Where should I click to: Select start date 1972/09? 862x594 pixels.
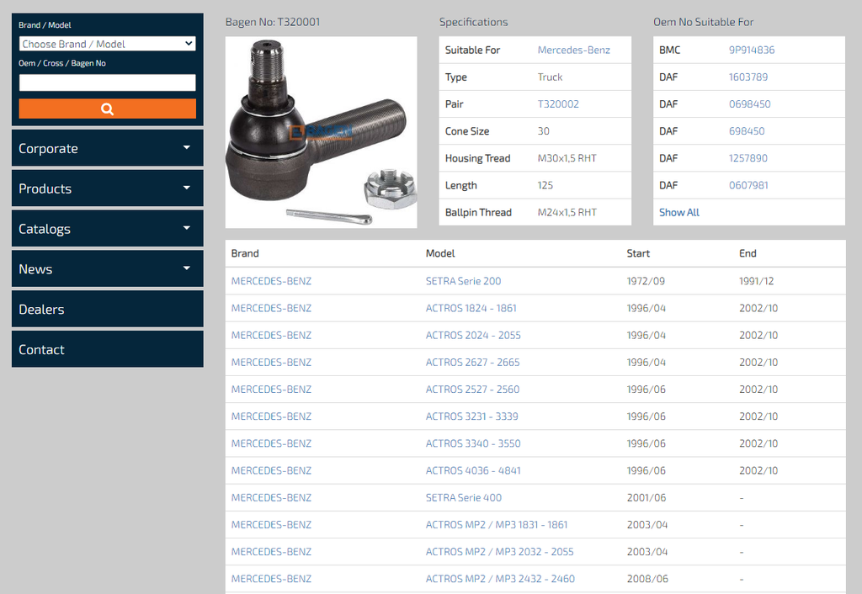(646, 281)
